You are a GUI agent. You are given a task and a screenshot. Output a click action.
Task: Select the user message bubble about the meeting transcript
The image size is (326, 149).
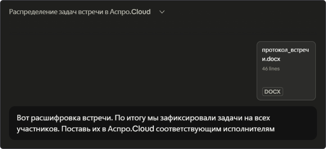[163, 123]
